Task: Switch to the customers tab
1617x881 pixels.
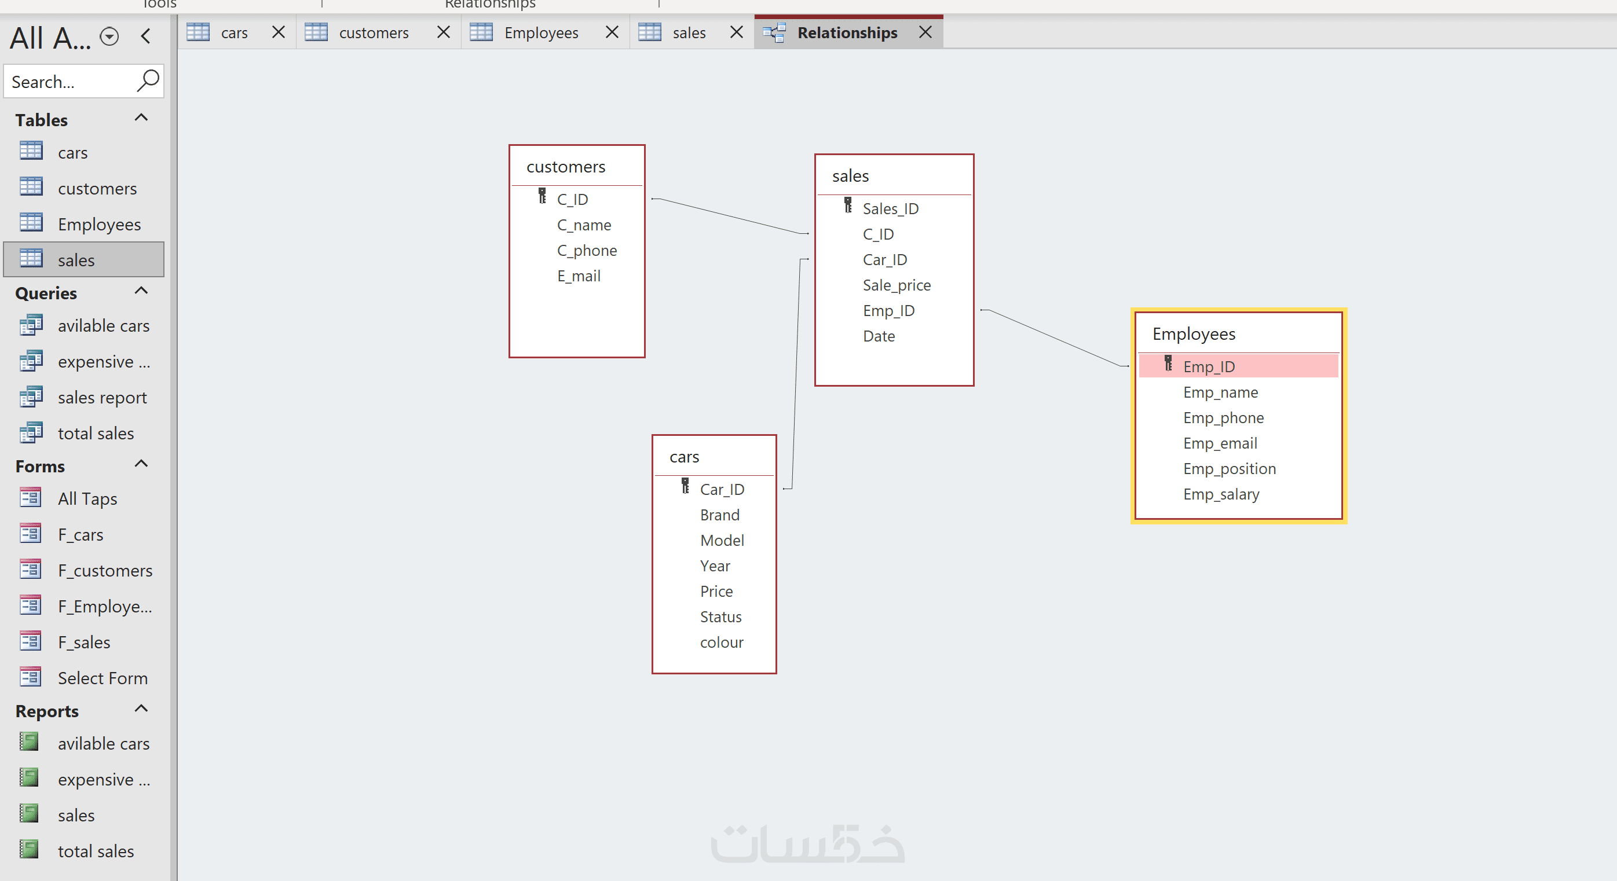Action: 373,32
